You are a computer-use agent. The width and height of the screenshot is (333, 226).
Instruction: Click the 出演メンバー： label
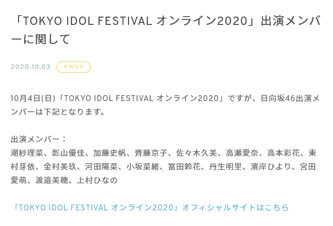click(x=38, y=139)
